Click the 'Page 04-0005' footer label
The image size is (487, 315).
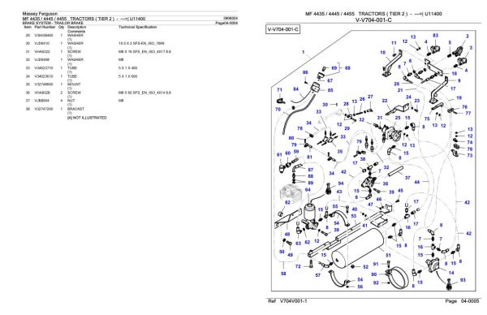[x=462, y=301]
